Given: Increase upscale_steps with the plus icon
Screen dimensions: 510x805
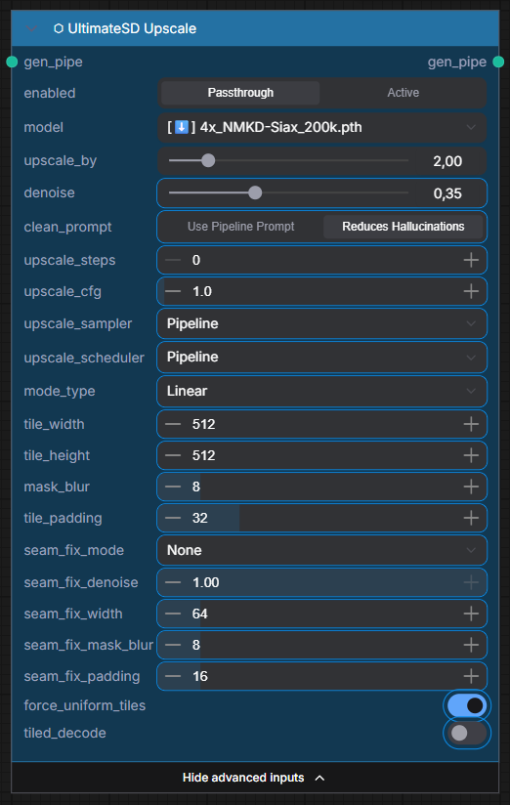Looking at the screenshot, I should (471, 260).
